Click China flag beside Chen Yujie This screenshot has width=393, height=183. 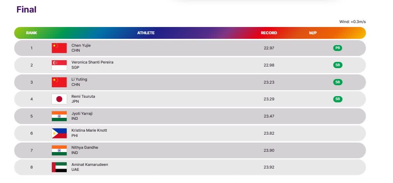59,48
